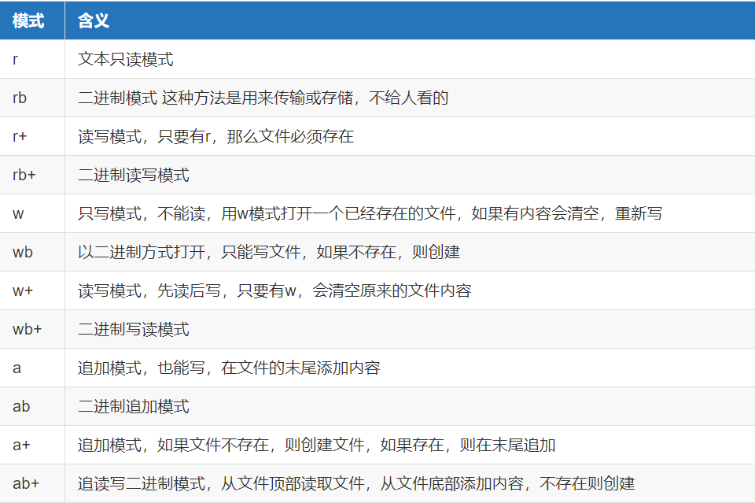The width and height of the screenshot is (755, 503).
Task: Click the description 追加模式，如果文件不存在
Action: click(x=316, y=445)
